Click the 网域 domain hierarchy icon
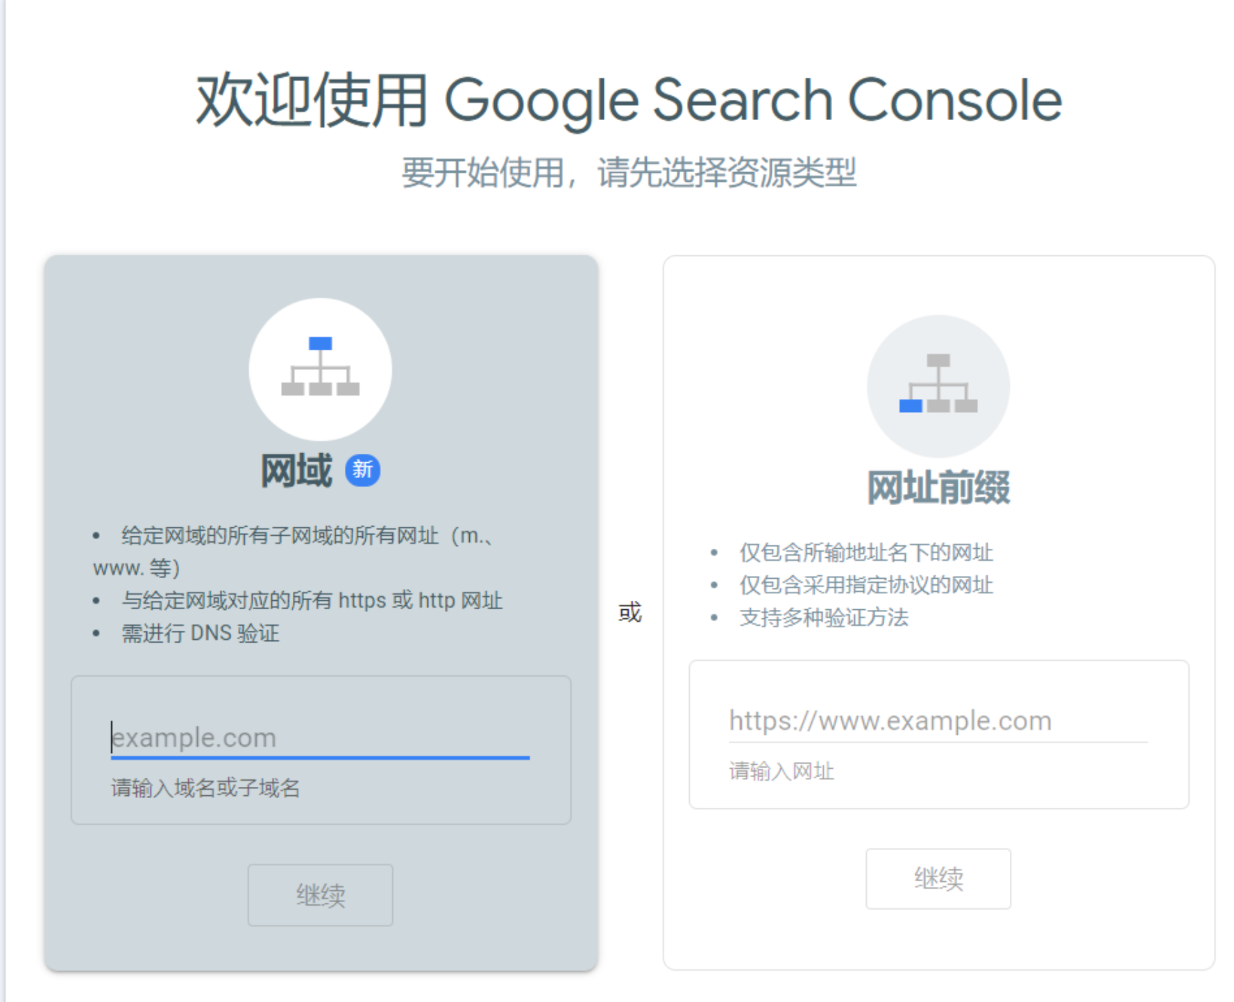The height and width of the screenshot is (1002, 1234). click(x=320, y=368)
